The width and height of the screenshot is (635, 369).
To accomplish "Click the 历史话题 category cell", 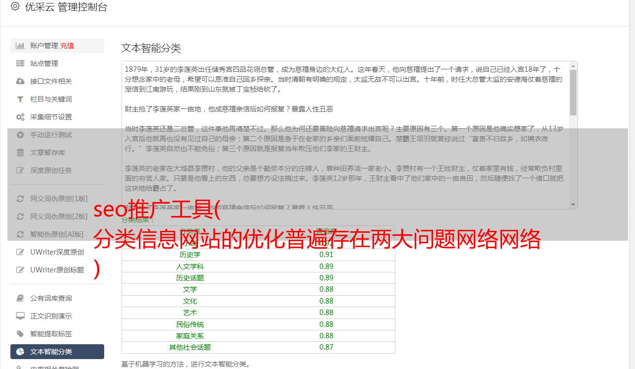I will pos(190,278).
